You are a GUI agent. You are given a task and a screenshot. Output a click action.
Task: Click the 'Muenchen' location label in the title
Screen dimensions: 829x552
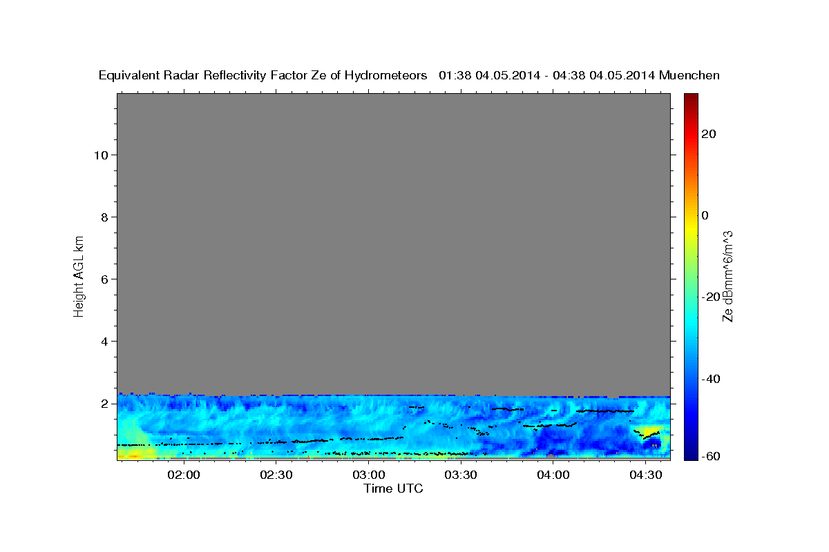(x=689, y=75)
